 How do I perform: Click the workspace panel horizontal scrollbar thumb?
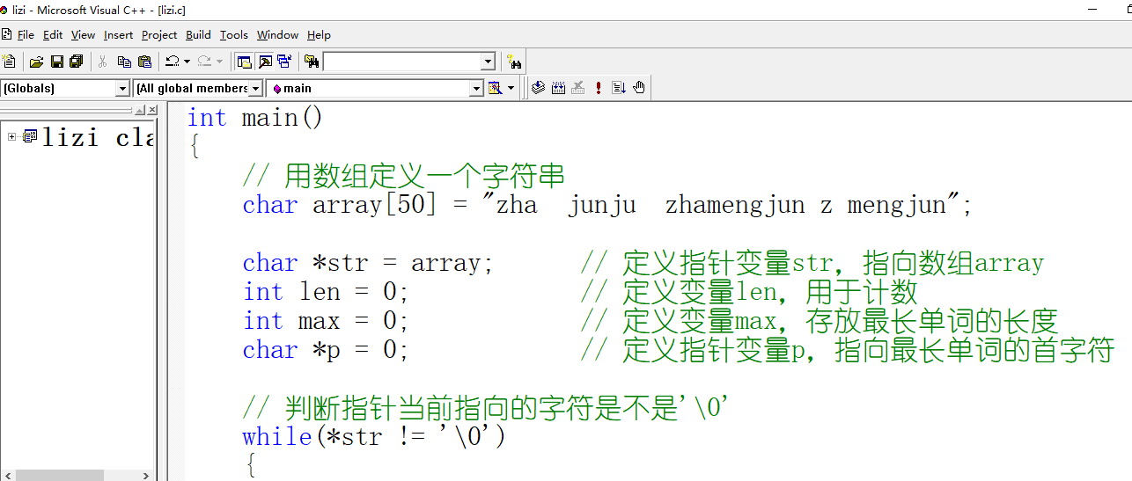pos(60,475)
